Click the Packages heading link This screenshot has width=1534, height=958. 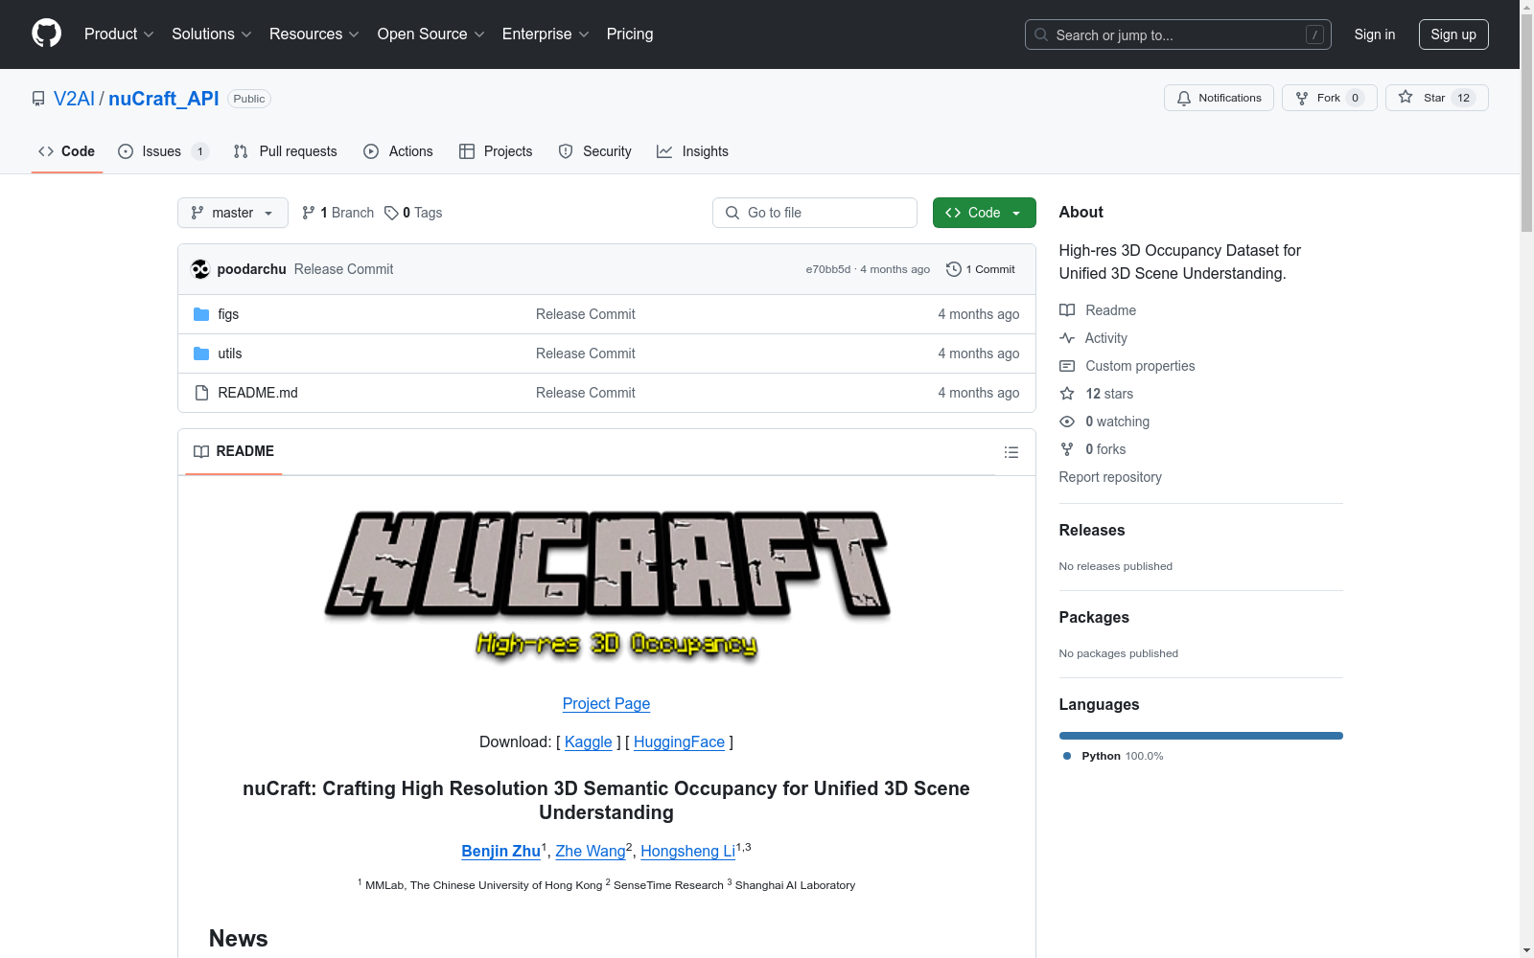1094,618
